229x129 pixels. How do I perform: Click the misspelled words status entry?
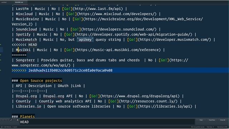(x=198, y=127)
